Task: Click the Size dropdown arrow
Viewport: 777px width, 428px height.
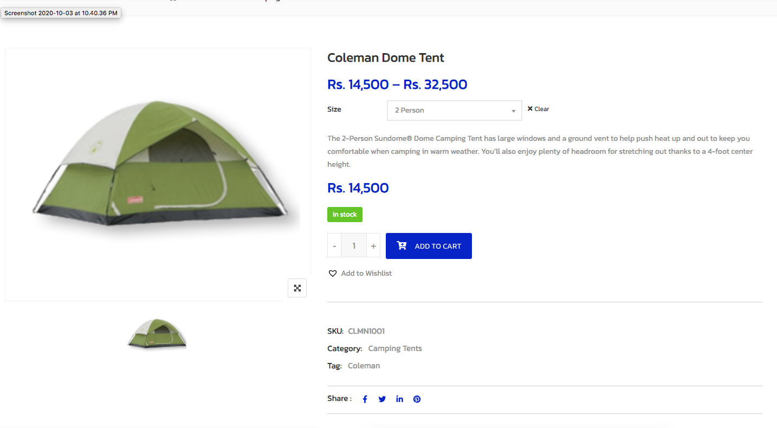Action: pos(513,111)
